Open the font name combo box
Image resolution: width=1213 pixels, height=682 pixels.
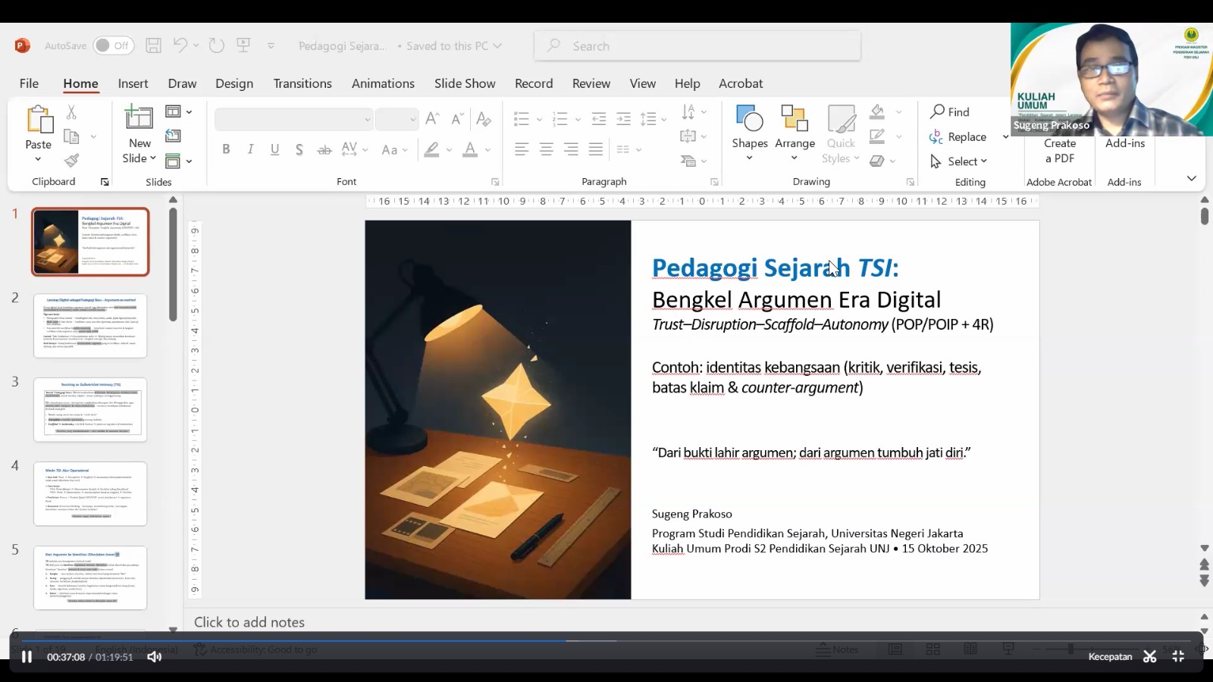293,119
